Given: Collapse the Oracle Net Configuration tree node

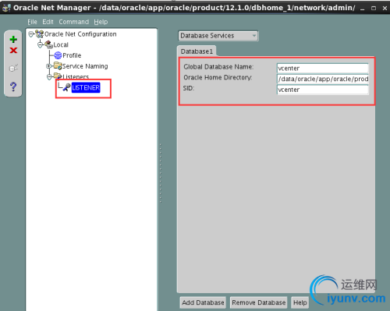Looking at the screenshot, I should point(31,34).
